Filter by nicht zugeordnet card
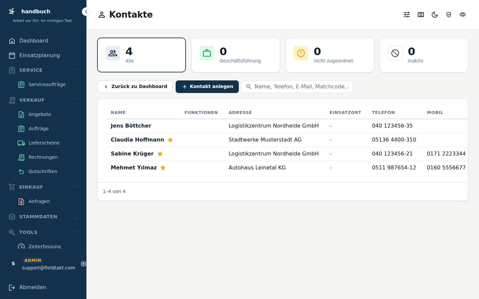 click(x=330, y=55)
